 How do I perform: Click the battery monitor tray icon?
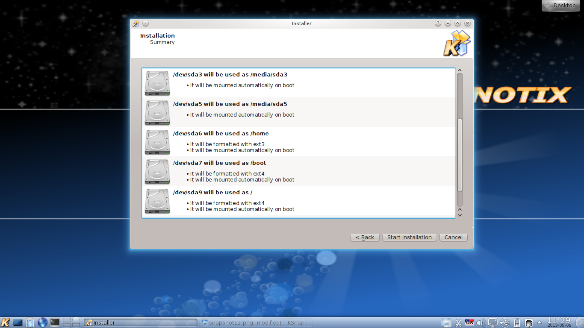point(517,322)
